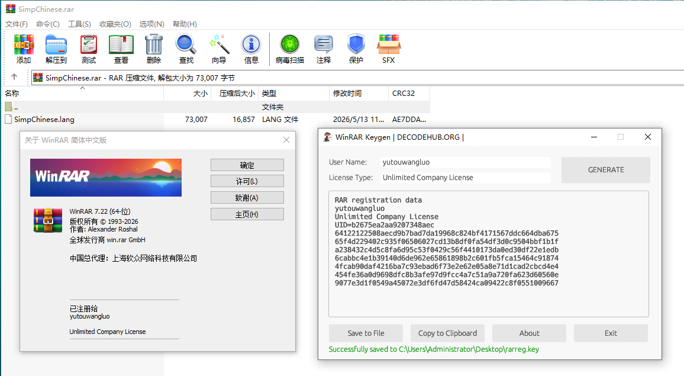The height and width of the screenshot is (376, 684).
Task: Click the 主页(H) button
Action: coord(247,214)
